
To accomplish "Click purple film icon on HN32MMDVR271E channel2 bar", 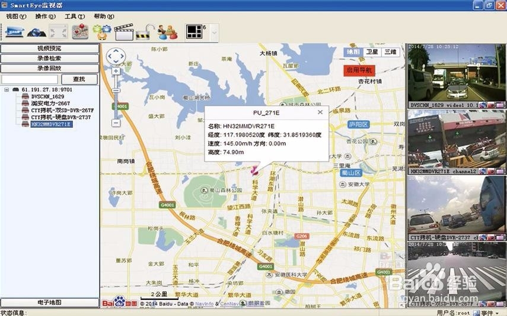I will [500, 172].
